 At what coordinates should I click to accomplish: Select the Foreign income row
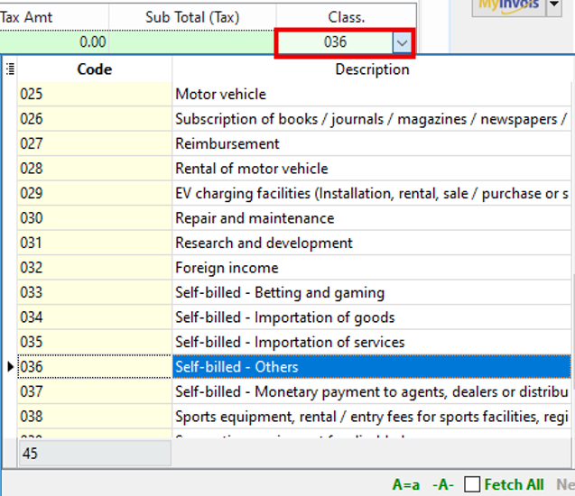pos(227,268)
